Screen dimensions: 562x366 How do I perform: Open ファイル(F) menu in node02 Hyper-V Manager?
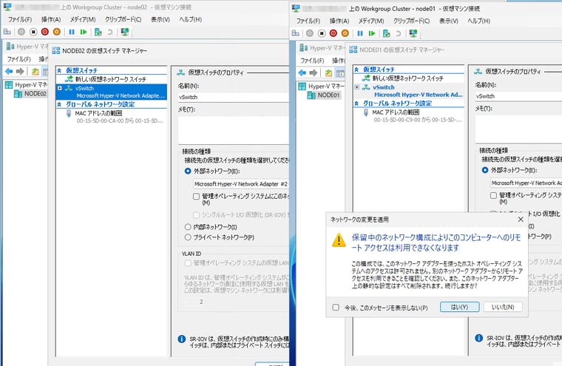[x=19, y=59]
